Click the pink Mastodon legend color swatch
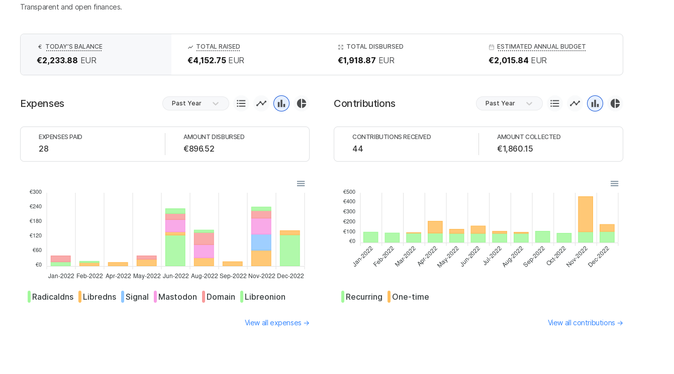The width and height of the screenshot is (674, 374). (155, 297)
